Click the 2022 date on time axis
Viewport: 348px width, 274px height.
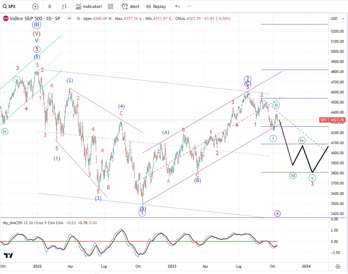[37, 266]
